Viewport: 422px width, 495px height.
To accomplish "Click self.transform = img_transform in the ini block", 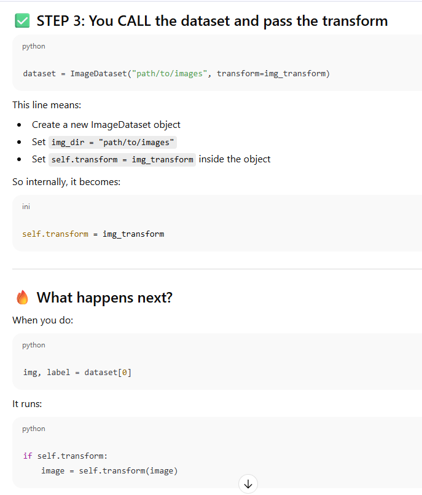I will pos(93,234).
